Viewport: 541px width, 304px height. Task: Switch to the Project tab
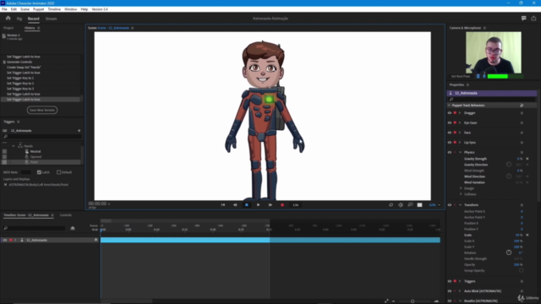pos(8,28)
